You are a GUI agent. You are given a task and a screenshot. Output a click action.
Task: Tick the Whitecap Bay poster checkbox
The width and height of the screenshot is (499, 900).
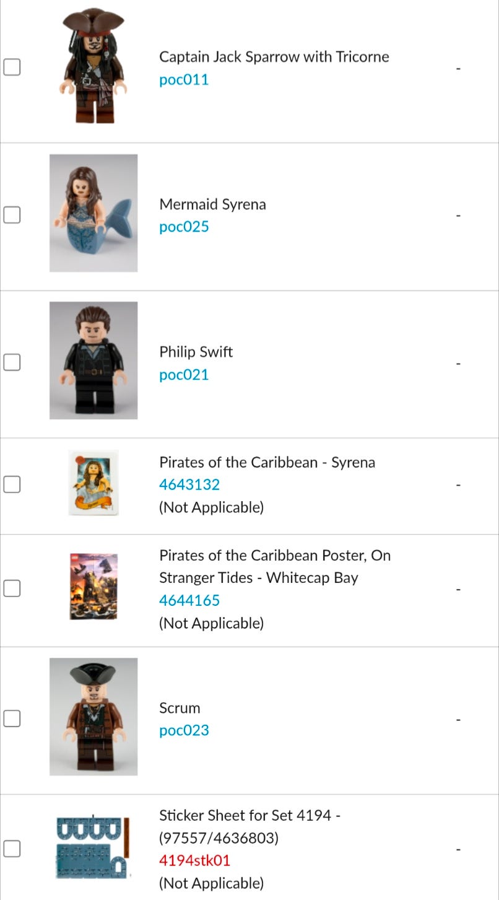[12, 588]
